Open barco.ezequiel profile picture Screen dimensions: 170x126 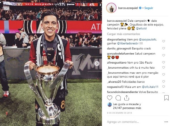tap(111, 8)
